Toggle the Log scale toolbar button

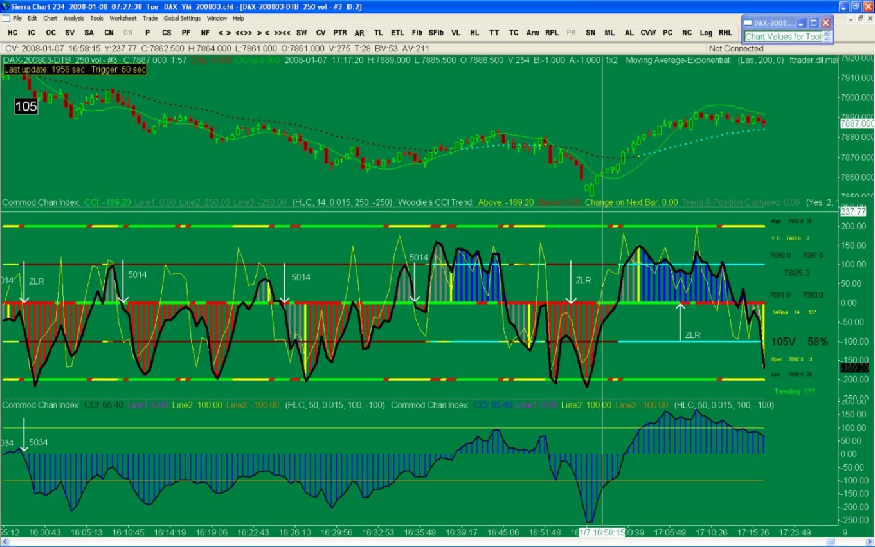click(x=706, y=33)
